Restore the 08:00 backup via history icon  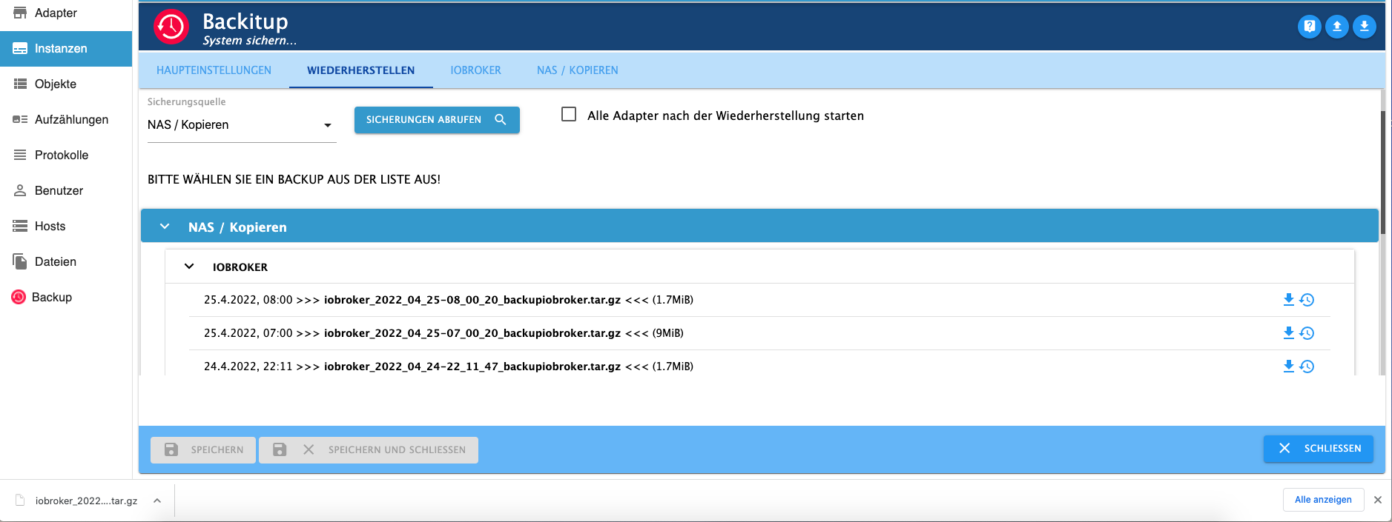click(x=1307, y=300)
